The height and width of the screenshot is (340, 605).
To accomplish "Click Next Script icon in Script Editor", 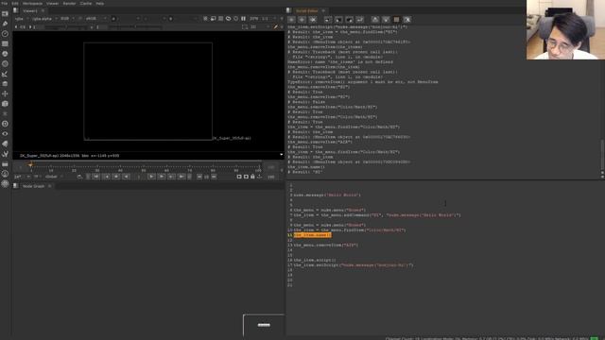I will tap(302, 19).
